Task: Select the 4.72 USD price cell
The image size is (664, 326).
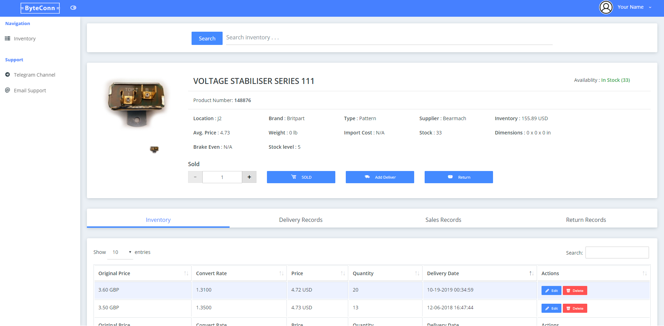Action: (x=318, y=290)
